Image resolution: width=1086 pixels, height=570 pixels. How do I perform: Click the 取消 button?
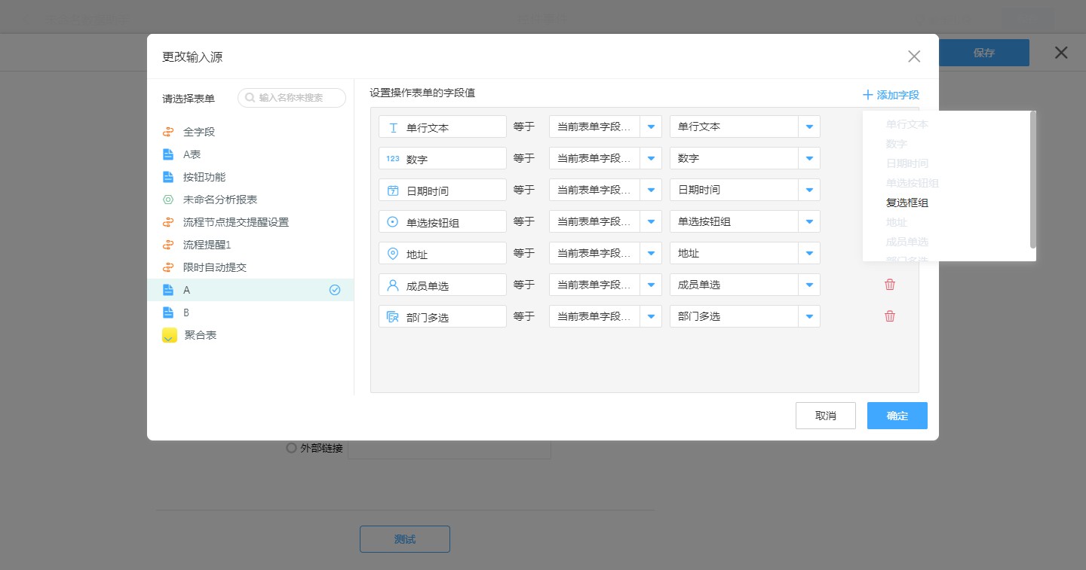[x=825, y=416]
